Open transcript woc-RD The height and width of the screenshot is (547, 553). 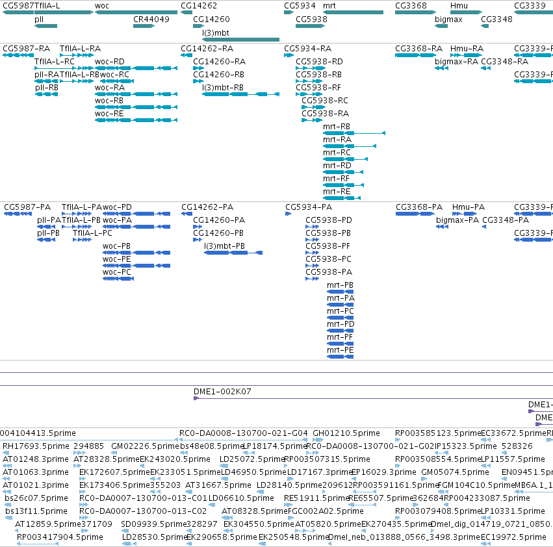[136, 68]
